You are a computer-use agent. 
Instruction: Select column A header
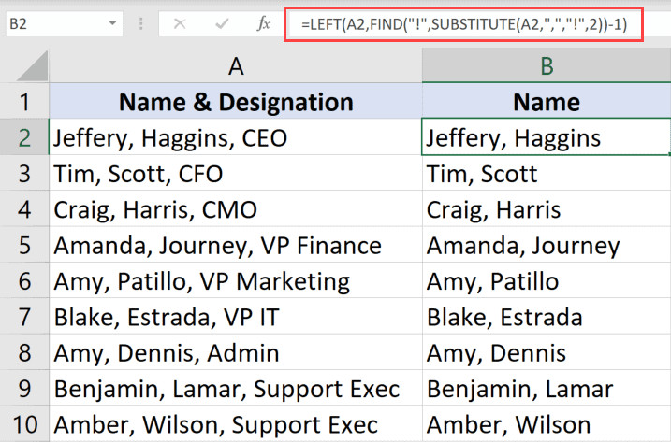235,64
